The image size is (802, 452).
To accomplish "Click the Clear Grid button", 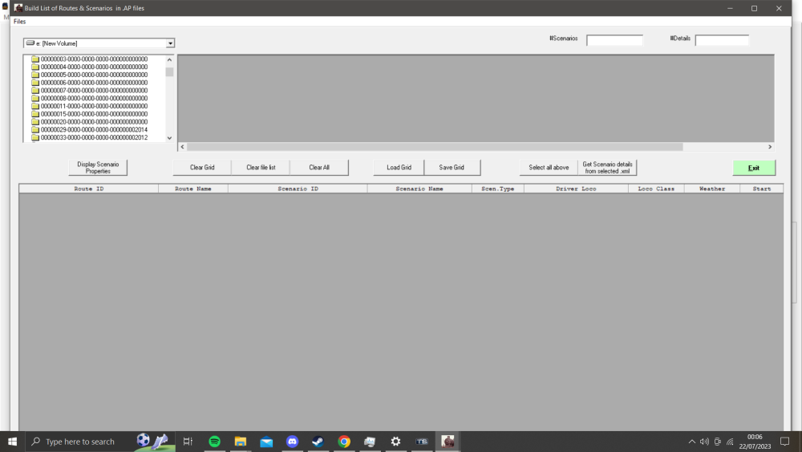I will tap(202, 167).
